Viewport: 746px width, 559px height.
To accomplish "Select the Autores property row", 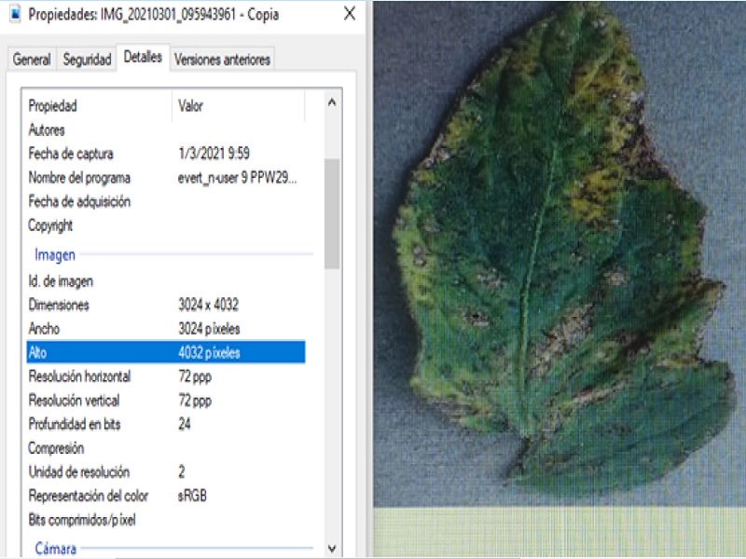I will [x=166, y=130].
